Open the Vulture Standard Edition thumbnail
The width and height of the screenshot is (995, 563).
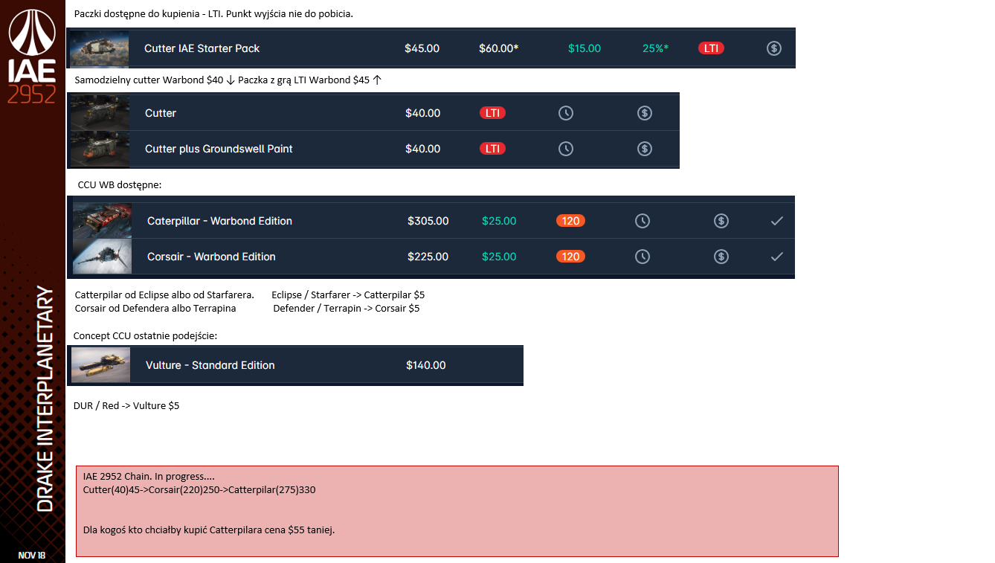point(100,365)
